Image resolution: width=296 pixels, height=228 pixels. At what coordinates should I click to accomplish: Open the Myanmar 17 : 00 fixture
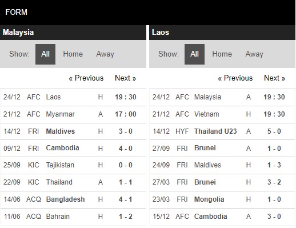click(73, 114)
